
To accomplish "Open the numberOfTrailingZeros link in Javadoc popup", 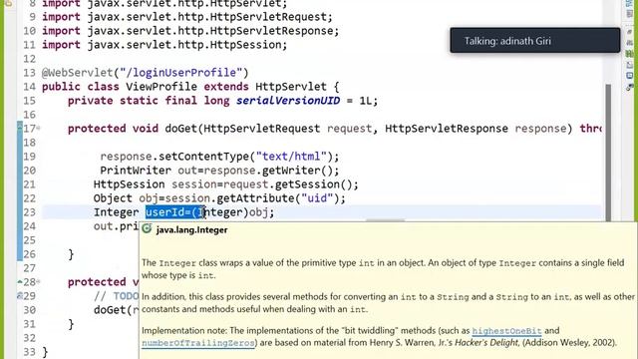I will tap(198, 343).
